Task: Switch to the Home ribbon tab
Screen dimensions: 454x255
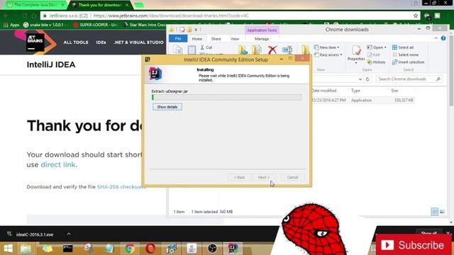Action: click(197, 39)
